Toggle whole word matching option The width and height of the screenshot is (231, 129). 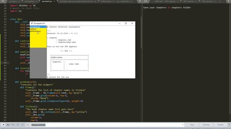coord(13,125)
